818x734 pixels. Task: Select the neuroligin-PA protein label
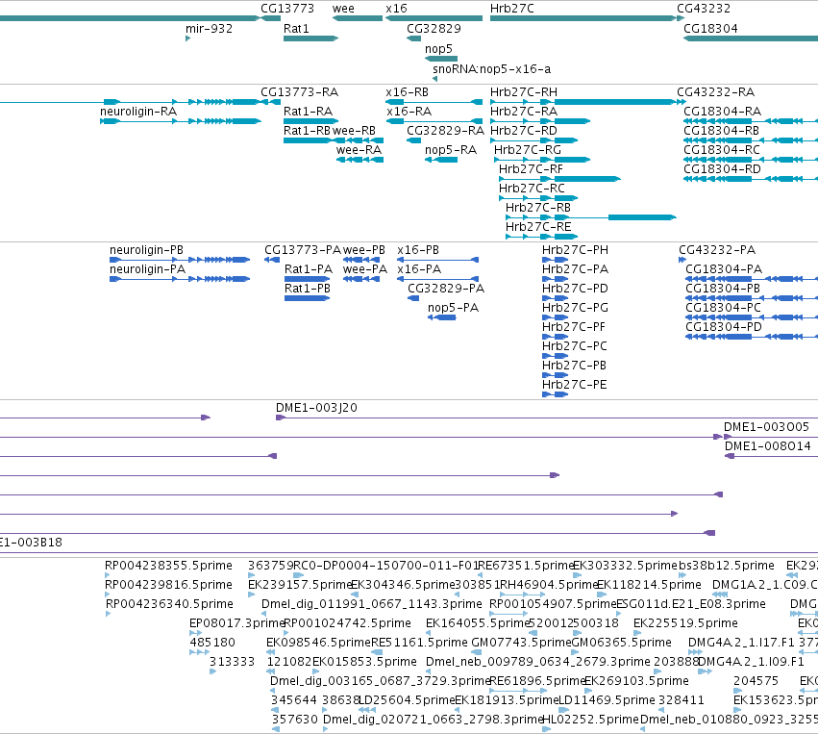click(x=148, y=270)
